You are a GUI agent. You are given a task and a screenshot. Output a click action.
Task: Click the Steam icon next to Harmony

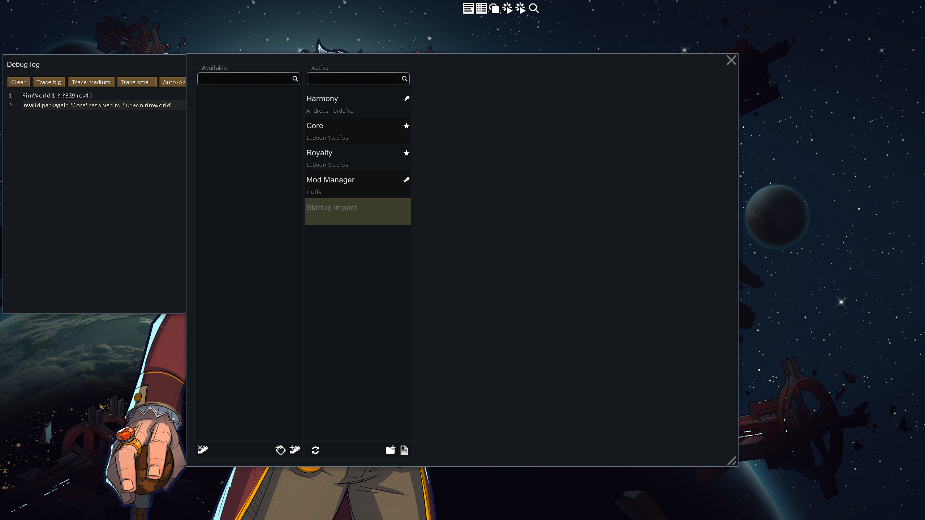[406, 99]
